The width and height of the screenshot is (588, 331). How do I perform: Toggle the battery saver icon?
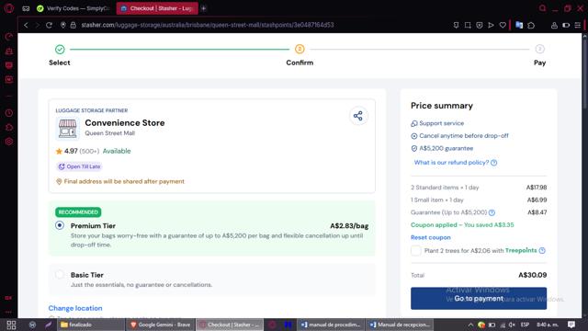[x=566, y=25]
